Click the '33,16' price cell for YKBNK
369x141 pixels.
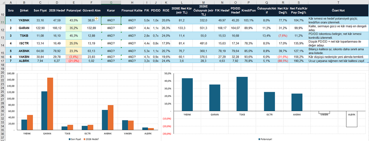point(40,21)
